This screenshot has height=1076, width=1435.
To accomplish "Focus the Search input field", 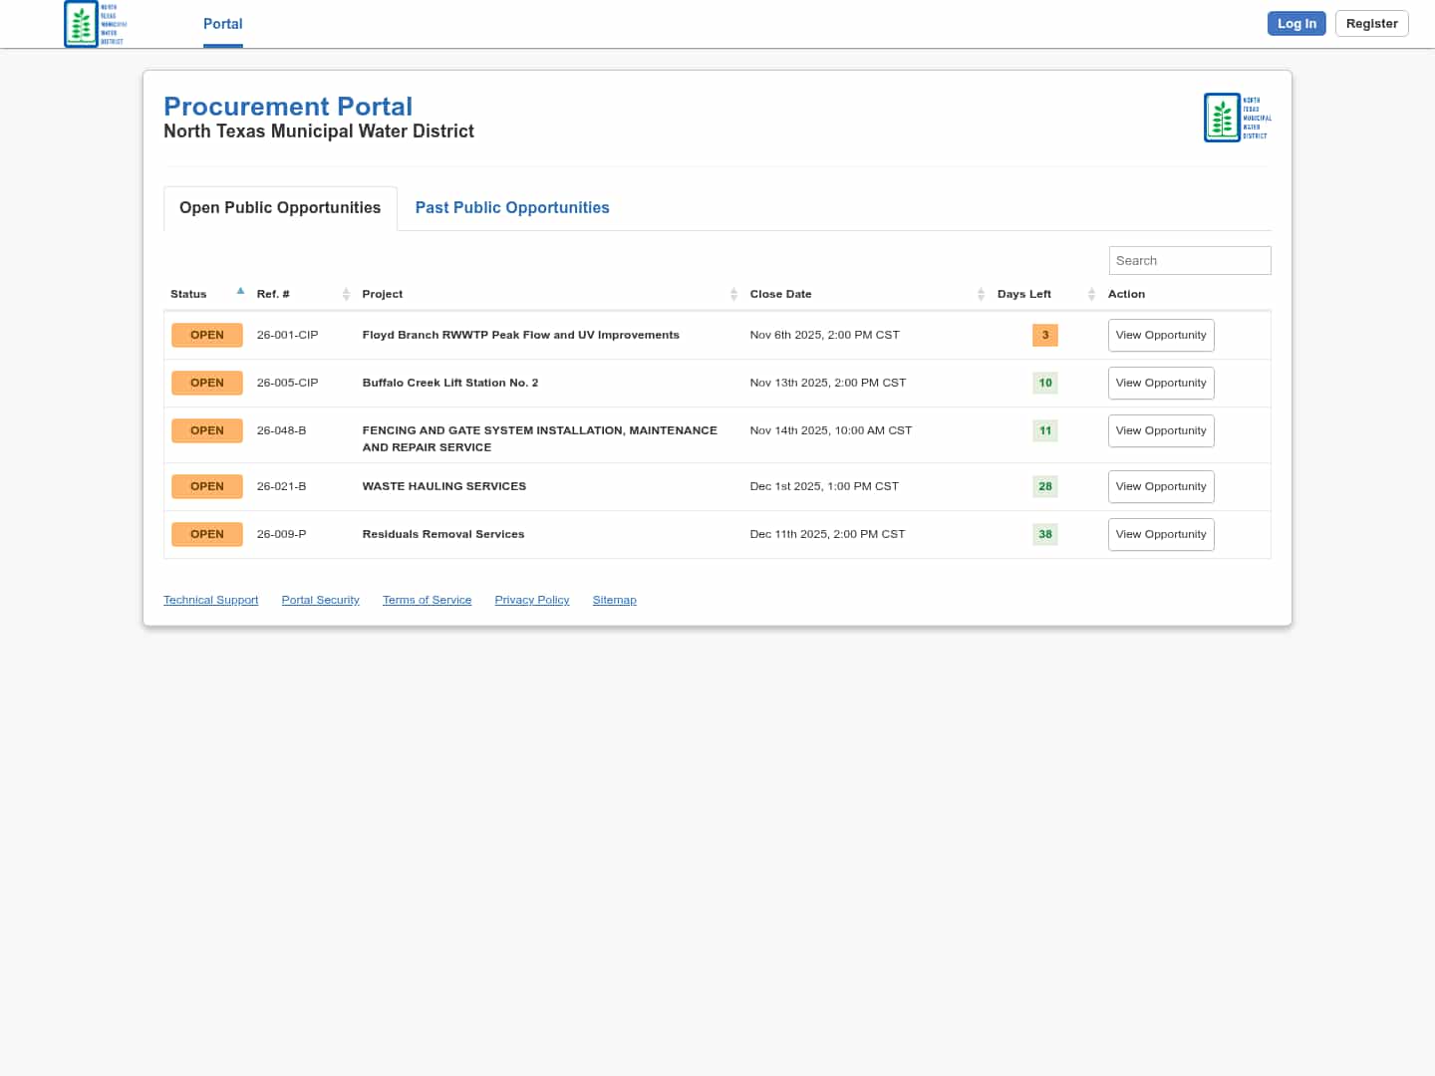I will 1189,260.
